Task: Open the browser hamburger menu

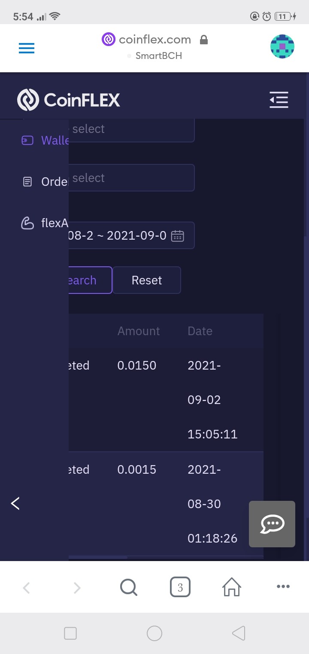Action: (x=27, y=48)
